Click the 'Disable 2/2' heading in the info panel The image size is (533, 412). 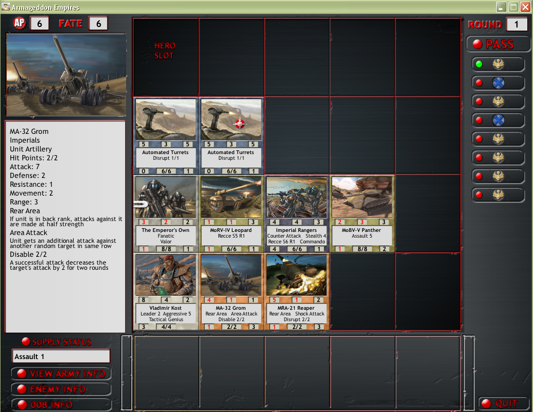tap(28, 254)
